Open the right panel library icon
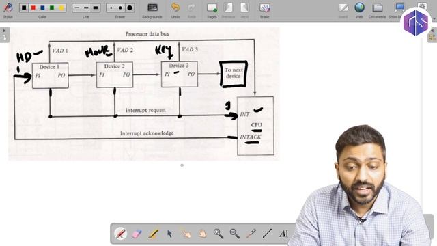The width and height of the screenshot is (437, 246). click(x=432, y=38)
